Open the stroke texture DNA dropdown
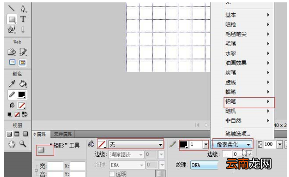 click(x=204, y=165)
